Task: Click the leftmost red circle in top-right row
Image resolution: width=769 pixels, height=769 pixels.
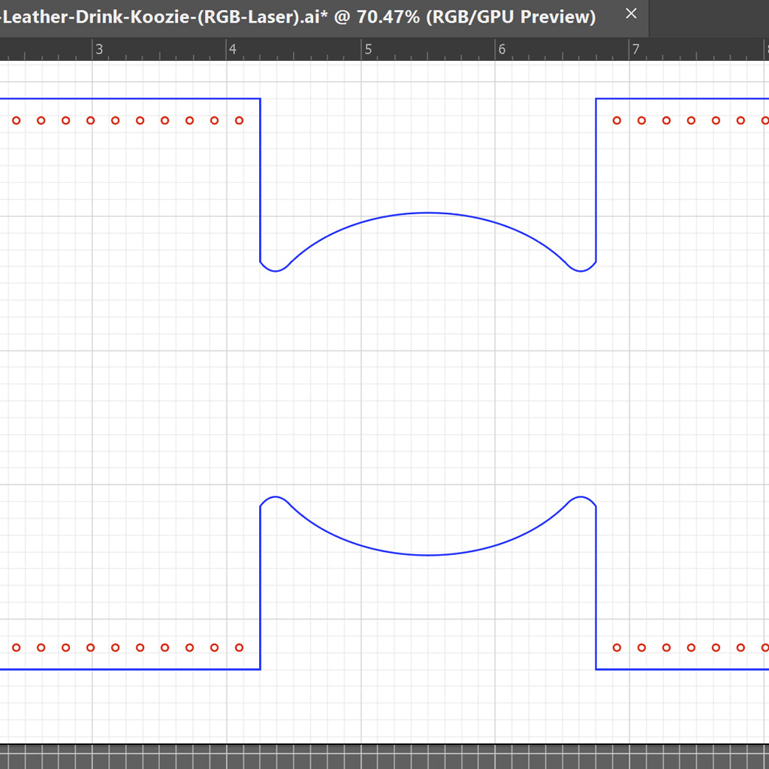Action: 617,120
